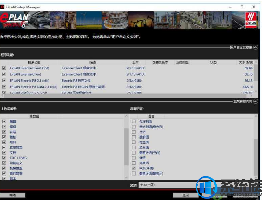The height and width of the screenshot is (200, 262).
Task: Uncheck the 项目 master data checkbox
Action: coord(4,142)
